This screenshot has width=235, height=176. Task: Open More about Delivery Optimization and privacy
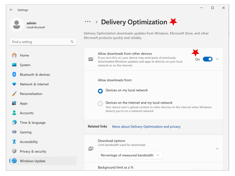146,127
